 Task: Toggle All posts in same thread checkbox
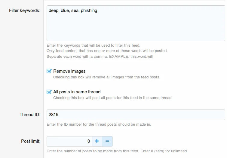pyautogui.click(x=49, y=92)
